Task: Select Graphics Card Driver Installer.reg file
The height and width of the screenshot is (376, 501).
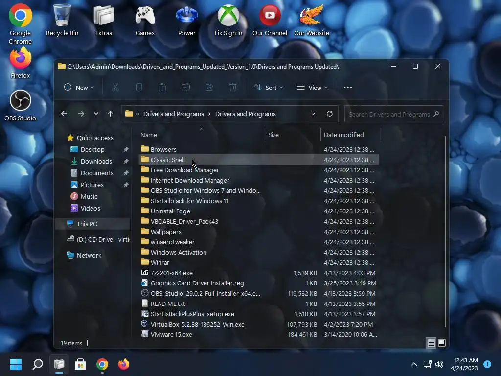Action: pyautogui.click(x=259, y=283)
